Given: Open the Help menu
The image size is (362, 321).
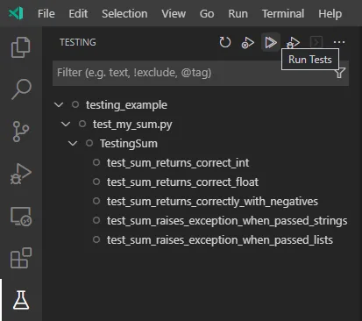Looking at the screenshot, I should 330,13.
